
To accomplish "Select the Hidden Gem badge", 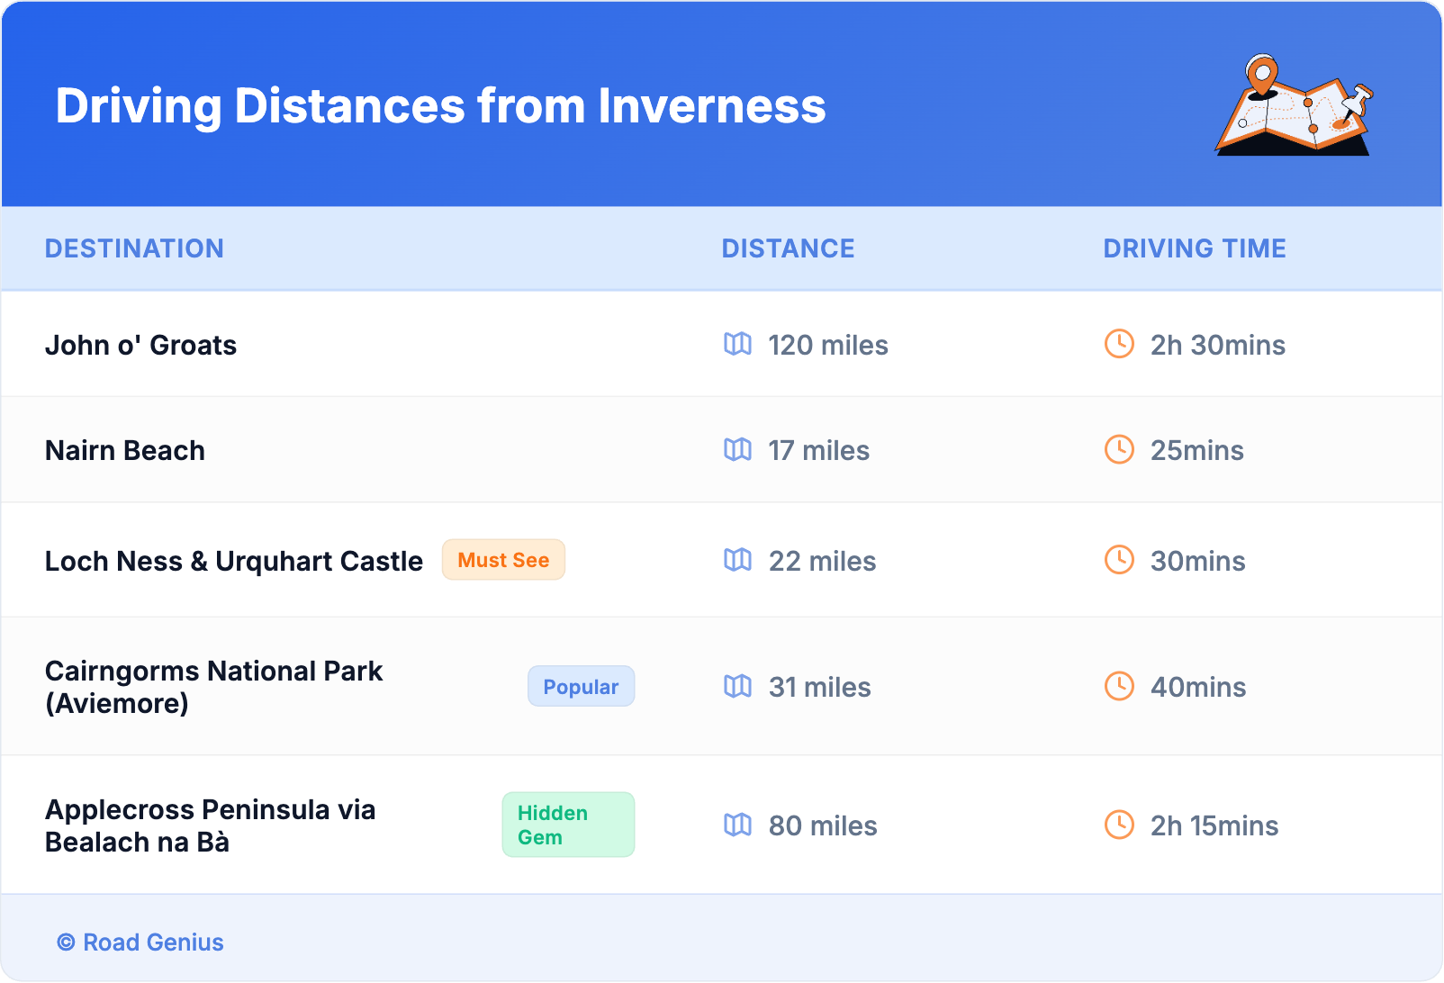I will click(568, 825).
